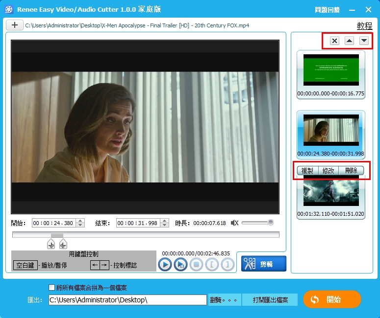Click the duration value 00:00:07.618

(x=209, y=223)
